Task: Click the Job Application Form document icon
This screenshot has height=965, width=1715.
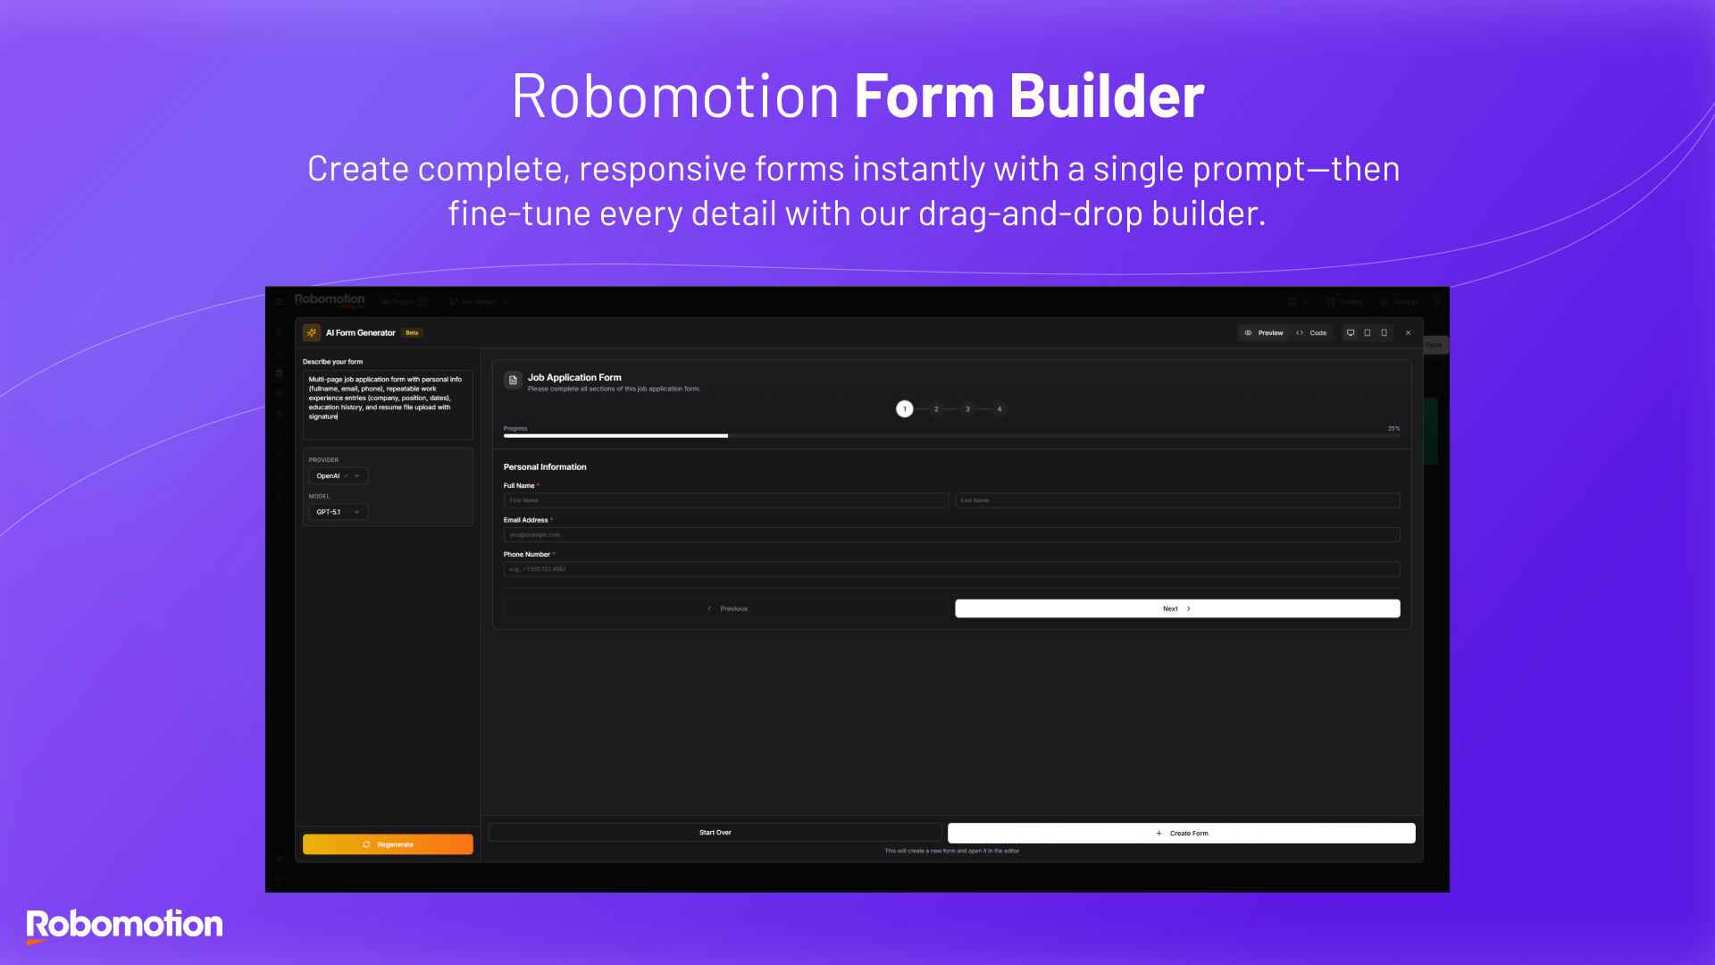Action: (x=514, y=380)
